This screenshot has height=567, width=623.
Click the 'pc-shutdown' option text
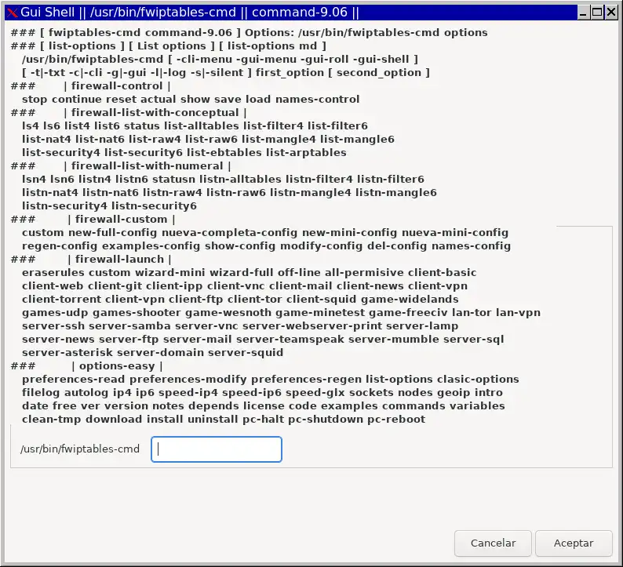326,420
